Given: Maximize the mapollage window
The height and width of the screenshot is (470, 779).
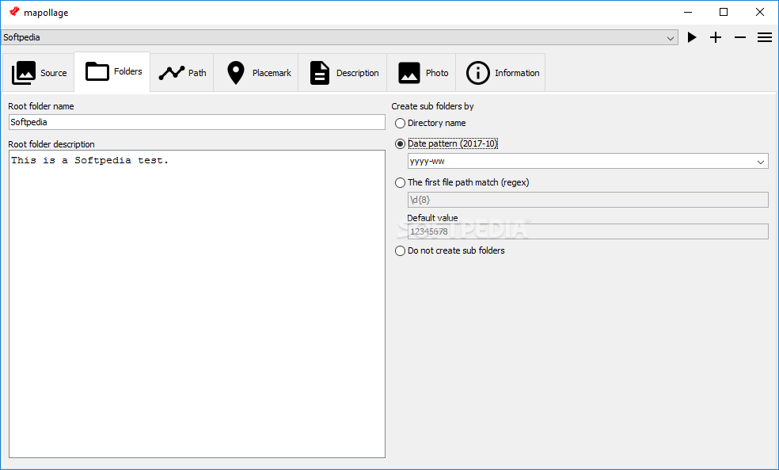Looking at the screenshot, I should pyautogui.click(x=724, y=12).
